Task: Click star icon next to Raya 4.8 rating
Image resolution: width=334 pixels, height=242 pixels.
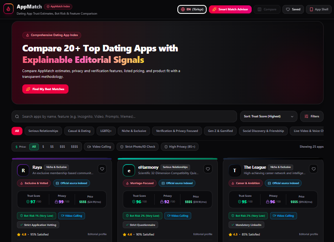Action: click(x=19, y=235)
